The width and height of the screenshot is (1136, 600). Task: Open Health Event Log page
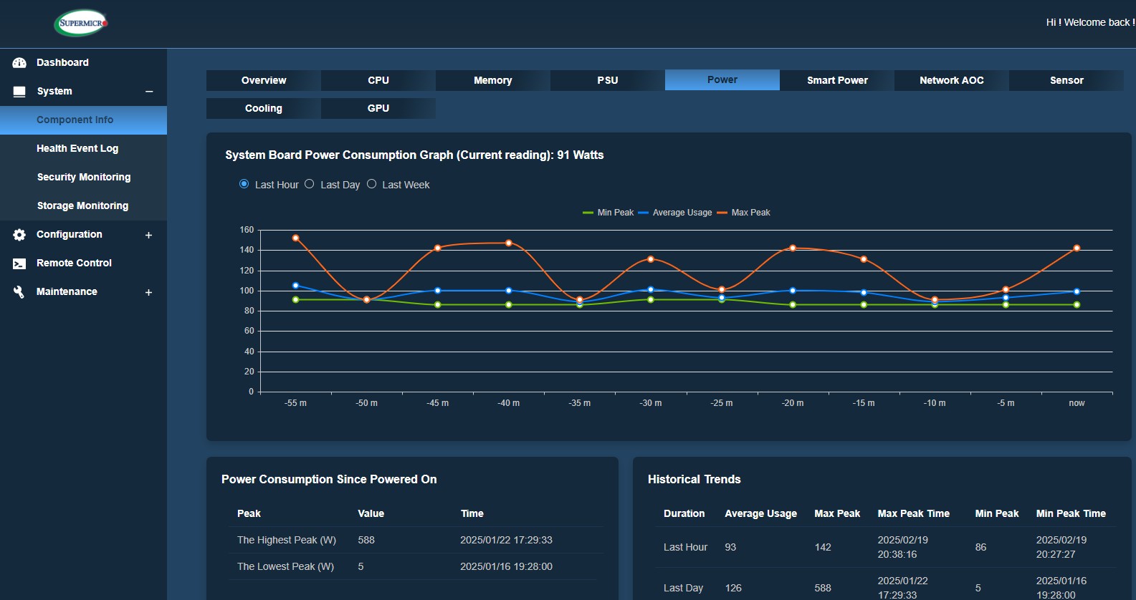point(77,148)
